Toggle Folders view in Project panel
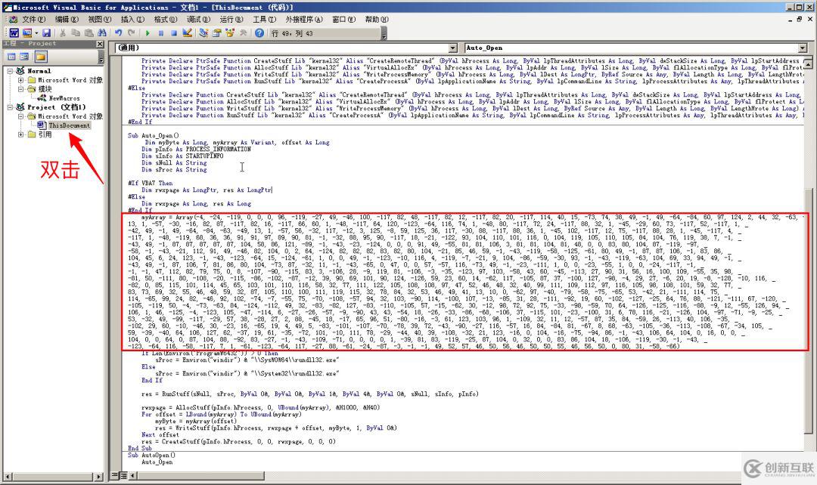 41,56
